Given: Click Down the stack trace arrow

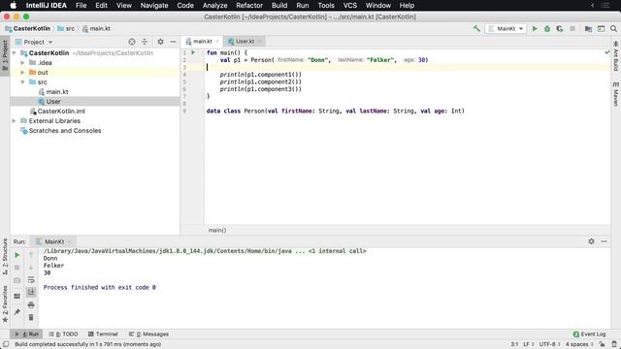Looking at the screenshot, I should (31, 268).
